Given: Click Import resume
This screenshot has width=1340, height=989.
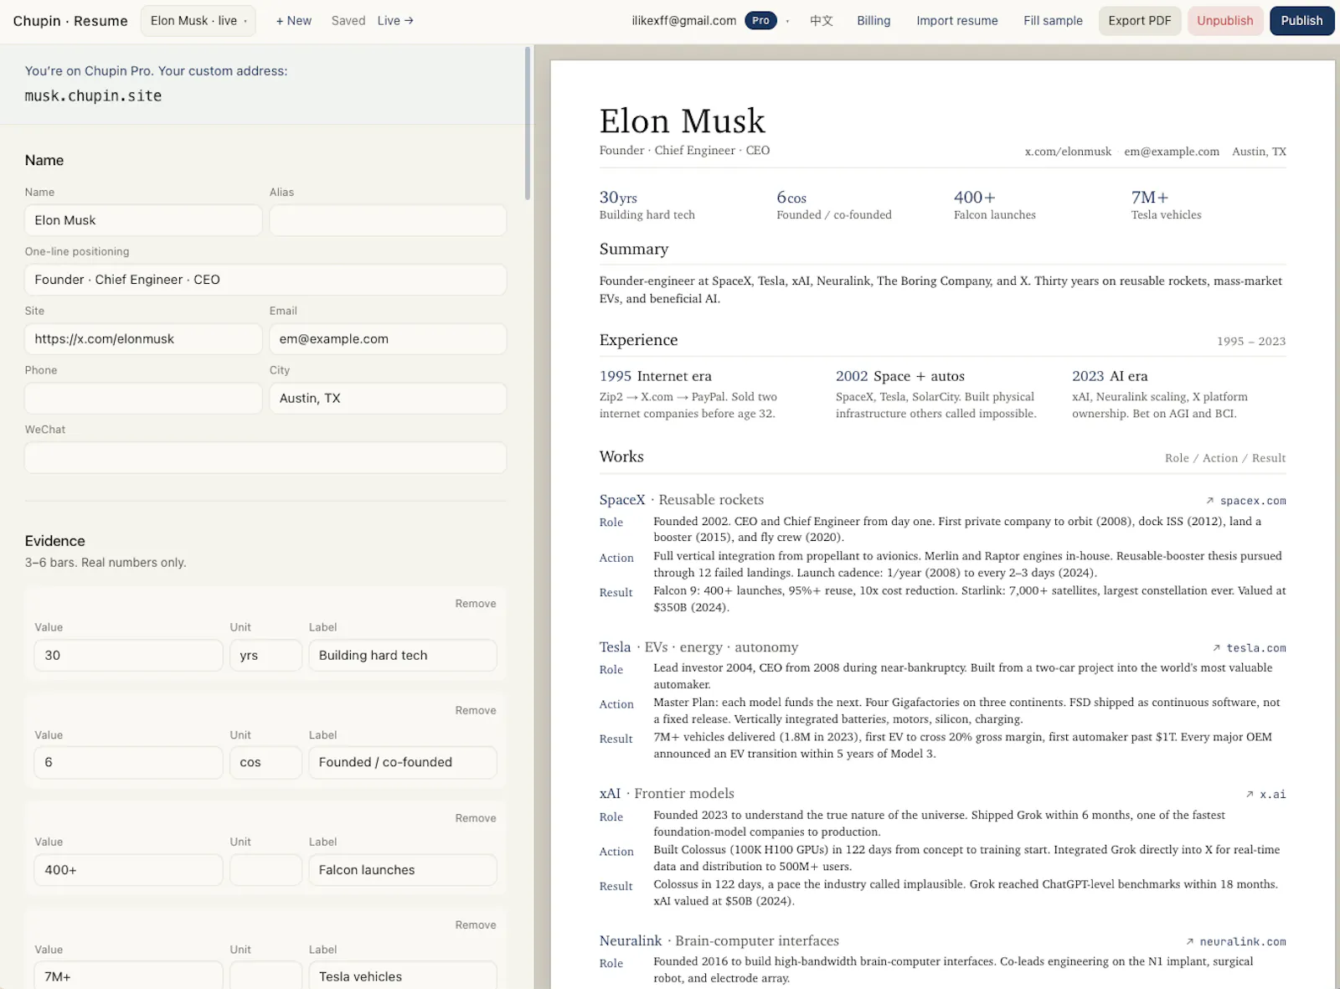Looking at the screenshot, I should 957,21.
